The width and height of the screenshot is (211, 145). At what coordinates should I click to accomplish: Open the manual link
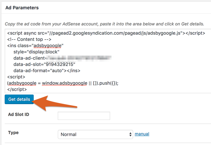point(142,134)
